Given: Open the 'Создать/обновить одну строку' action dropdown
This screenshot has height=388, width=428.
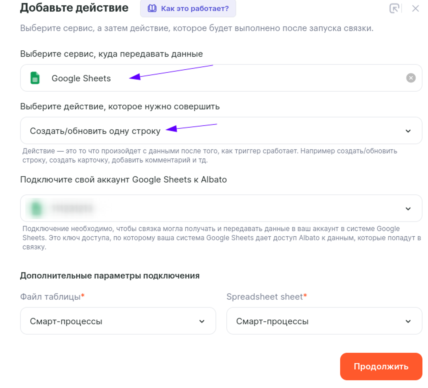Looking at the screenshot, I should point(211,131).
